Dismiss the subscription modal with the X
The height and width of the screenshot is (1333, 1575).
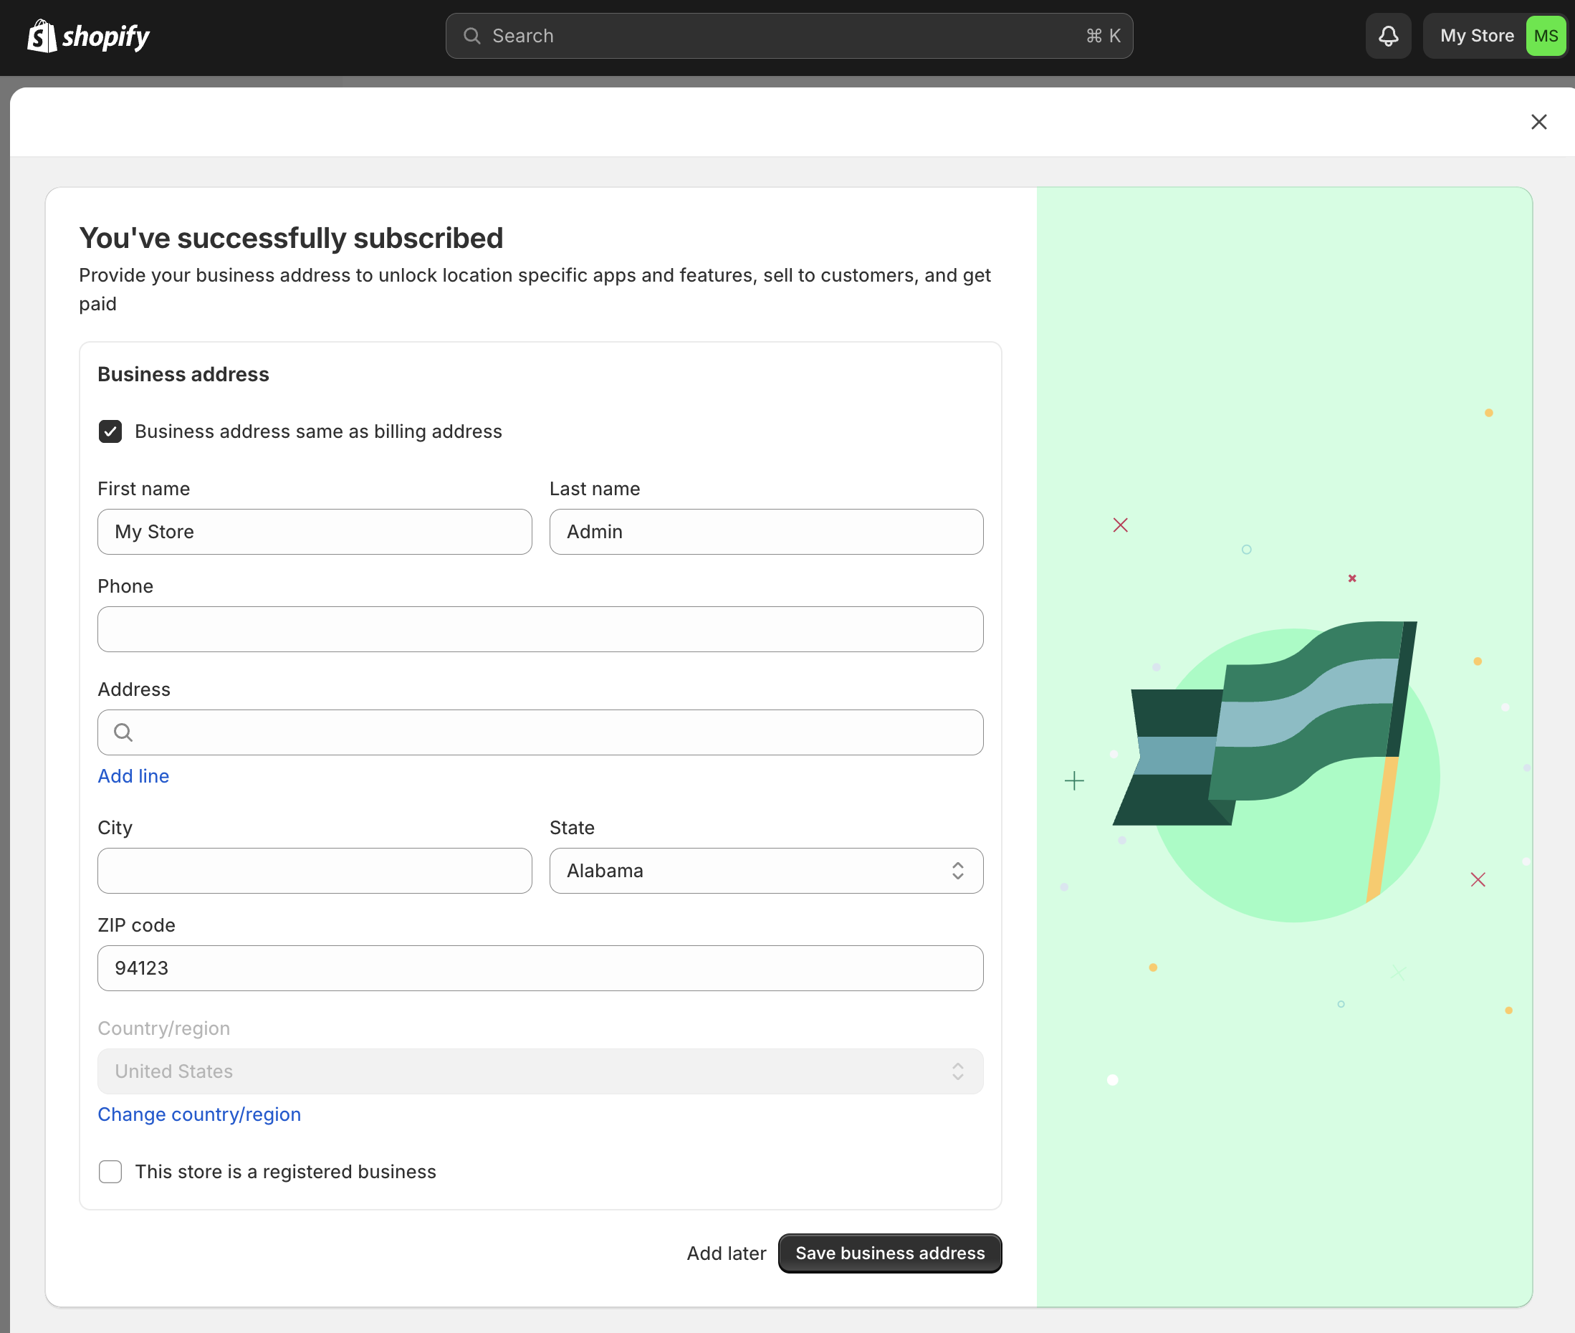point(1538,122)
